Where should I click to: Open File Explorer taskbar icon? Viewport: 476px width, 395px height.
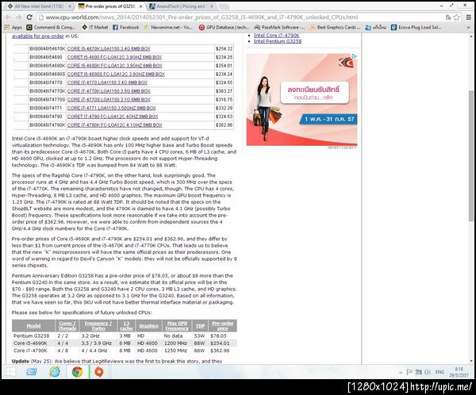(31, 372)
